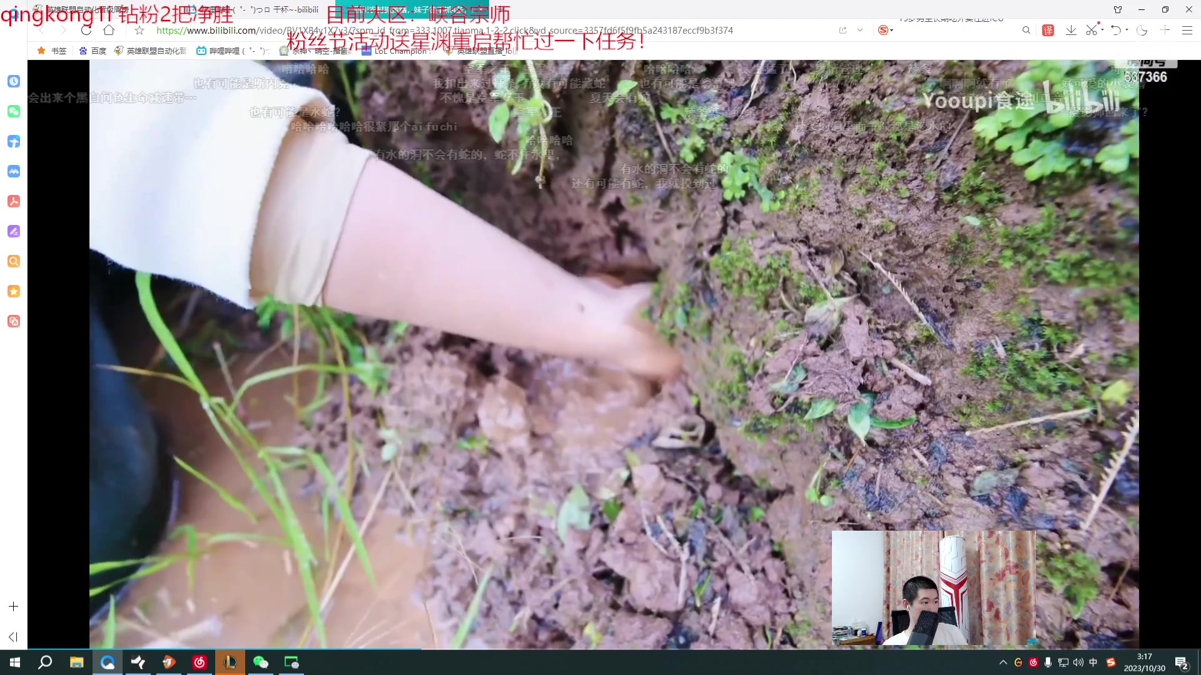
Task: Open the Windows Start menu
Action: tap(15, 662)
